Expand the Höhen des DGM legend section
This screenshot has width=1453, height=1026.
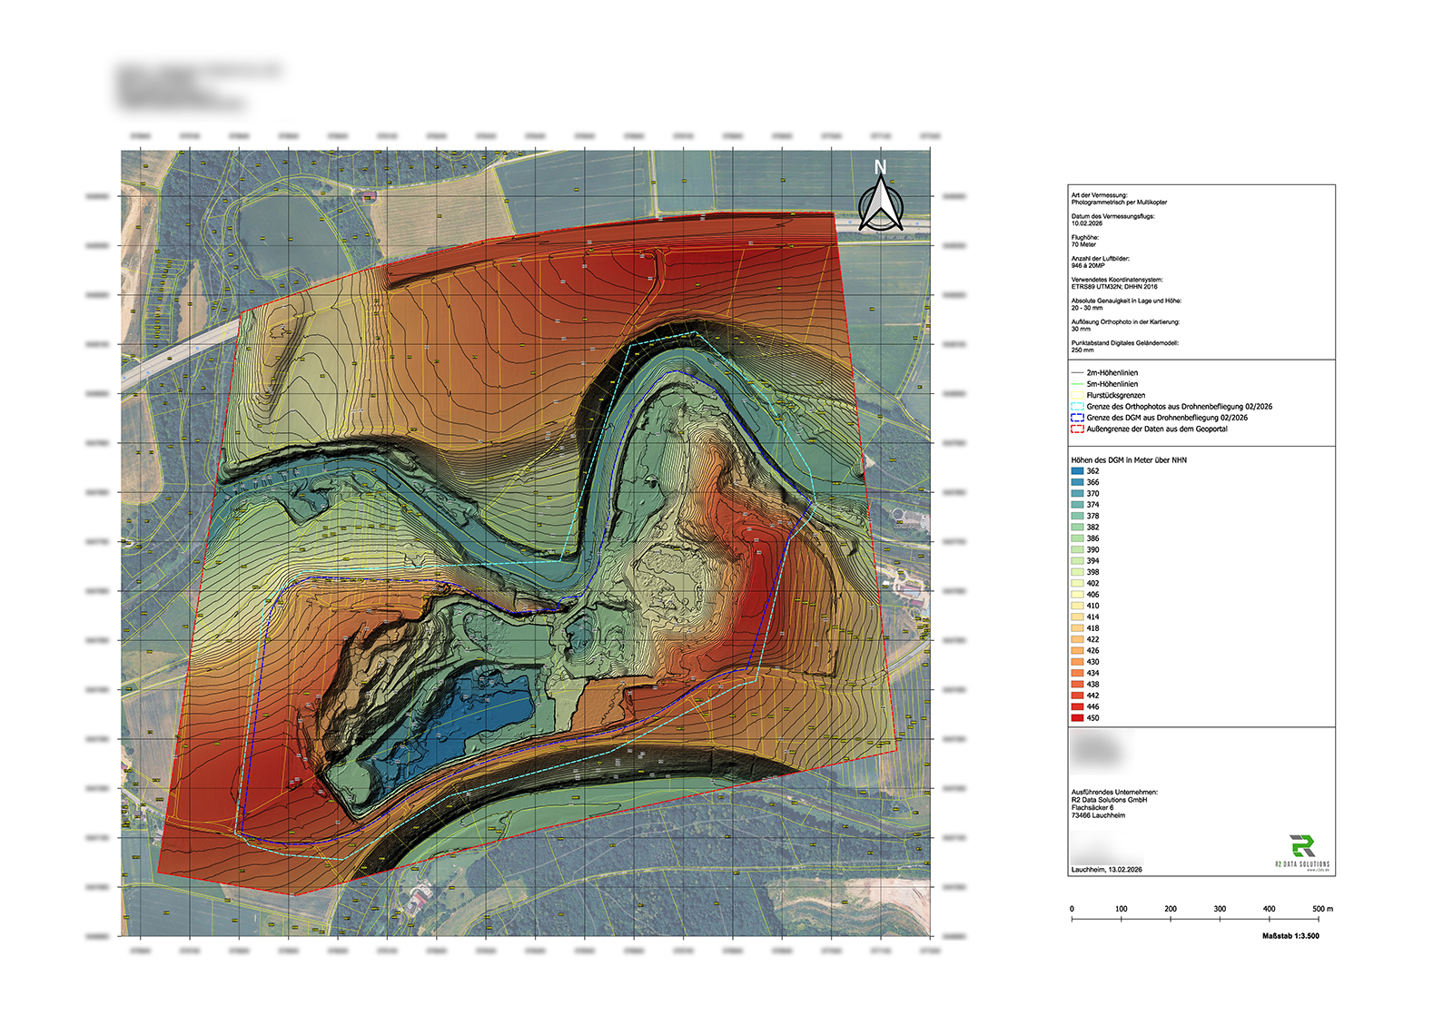[x=1129, y=459]
